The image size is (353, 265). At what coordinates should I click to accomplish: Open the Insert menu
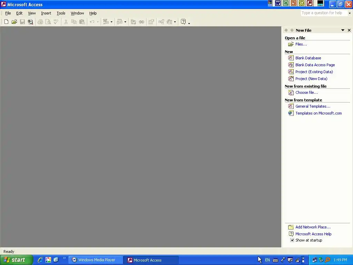[x=46, y=13]
